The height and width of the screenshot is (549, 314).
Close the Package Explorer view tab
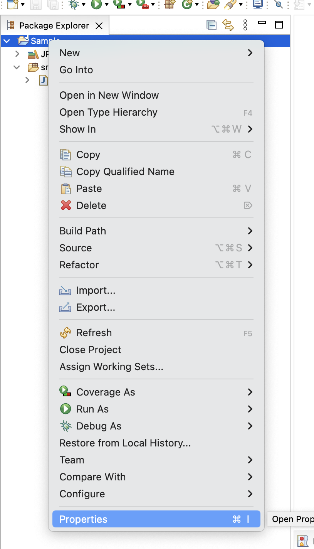coord(99,26)
